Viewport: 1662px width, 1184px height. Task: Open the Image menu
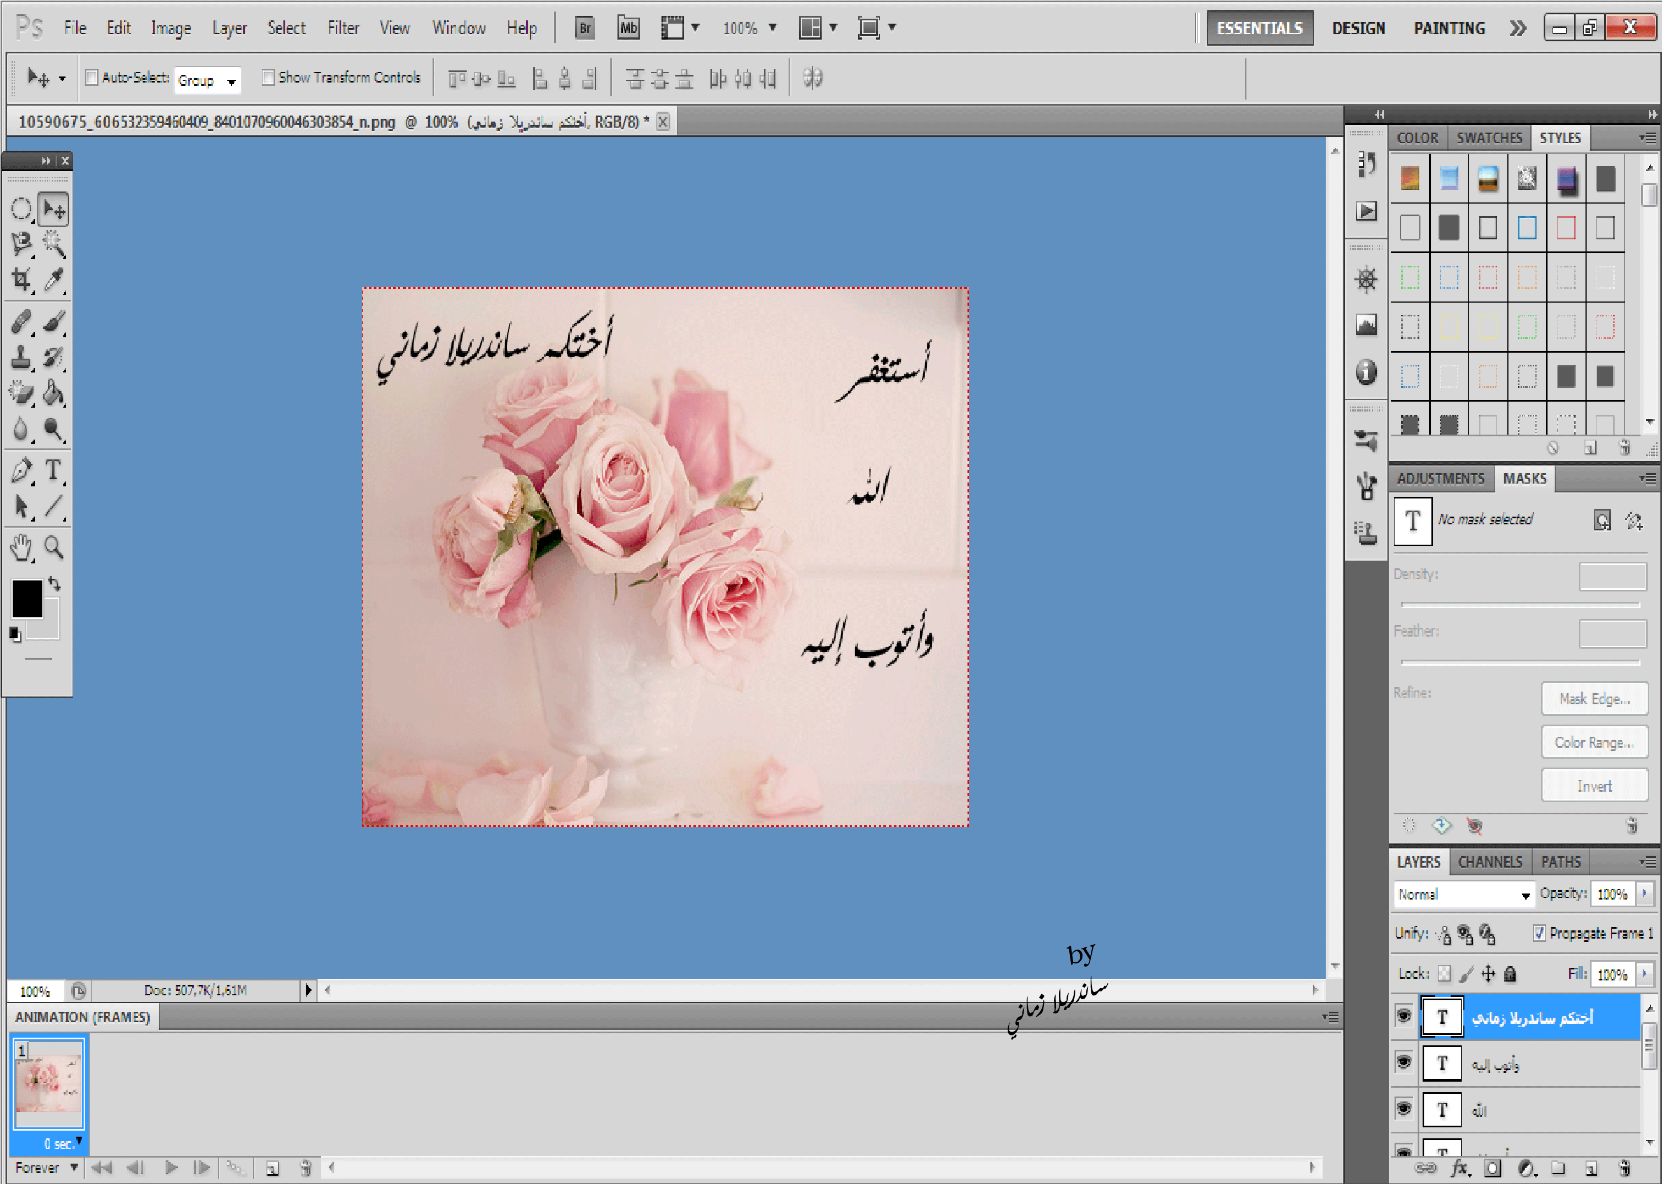pyautogui.click(x=171, y=29)
